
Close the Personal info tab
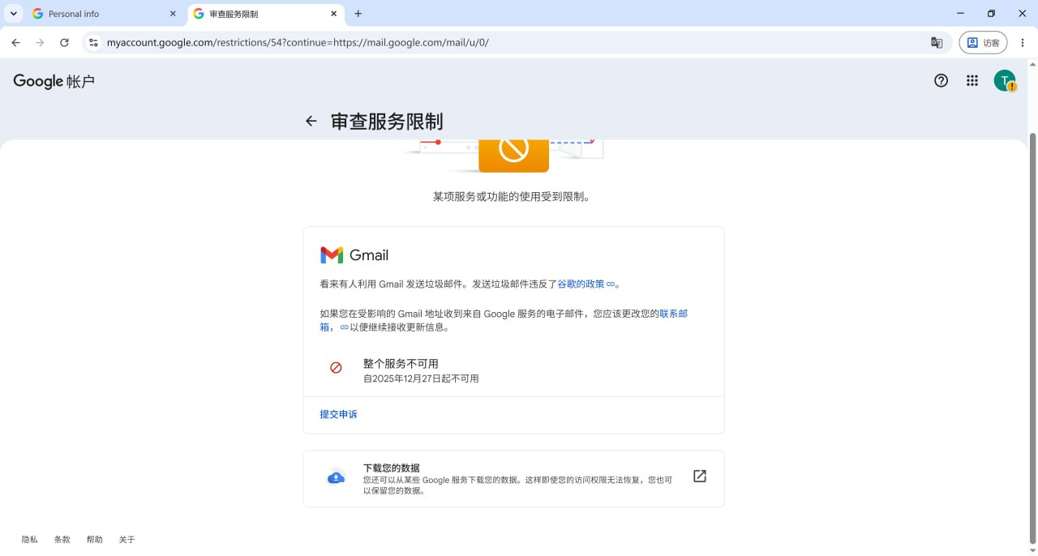pos(173,14)
